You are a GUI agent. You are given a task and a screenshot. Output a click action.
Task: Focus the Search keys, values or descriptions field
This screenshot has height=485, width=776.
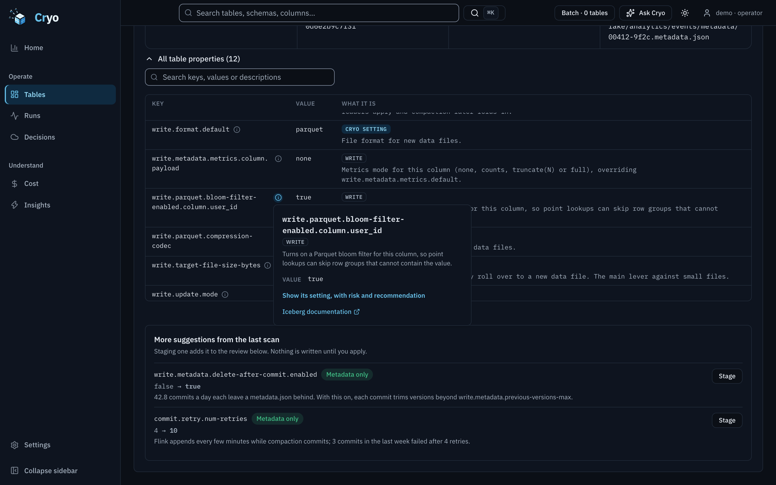click(240, 77)
